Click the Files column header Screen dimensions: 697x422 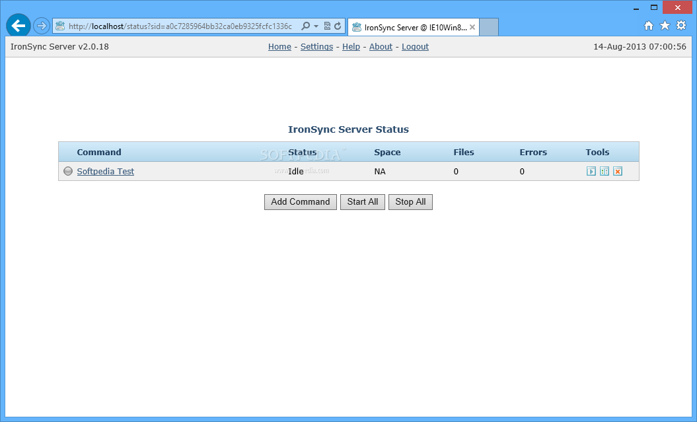[x=464, y=153]
